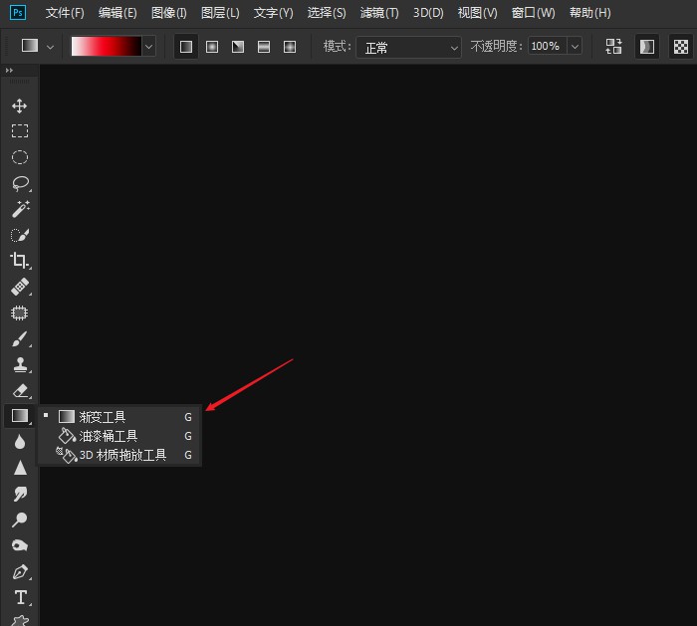Click the opacity 100% input field

(548, 46)
